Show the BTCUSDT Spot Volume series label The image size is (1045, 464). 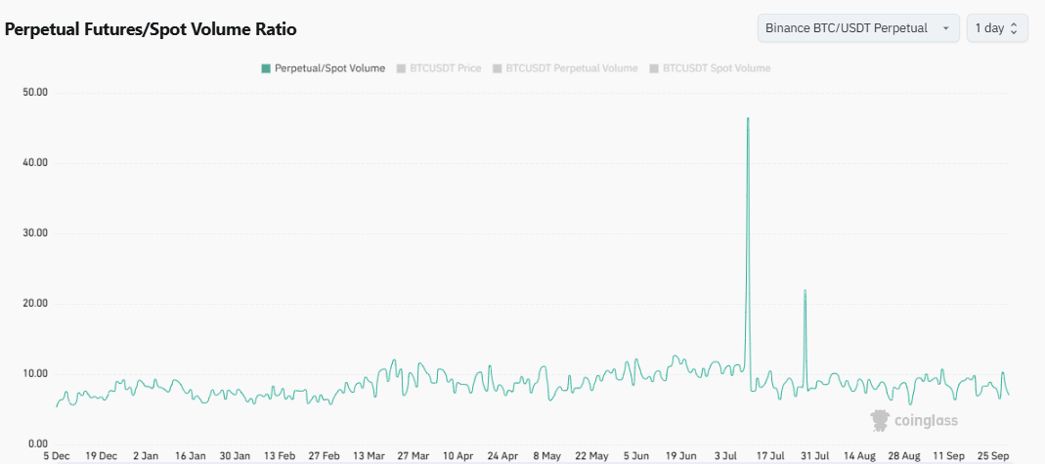tap(717, 68)
